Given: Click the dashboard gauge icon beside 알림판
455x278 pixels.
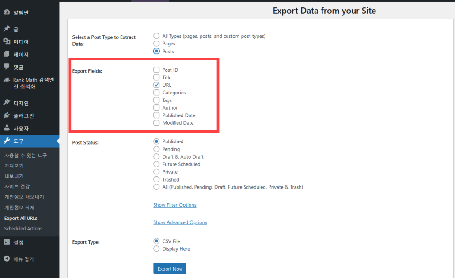Looking at the screenshot, I should 7,12.
